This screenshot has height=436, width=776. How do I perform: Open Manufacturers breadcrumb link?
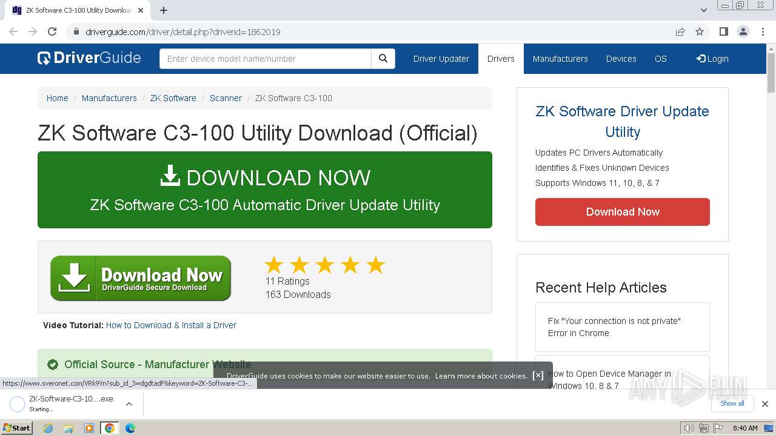(x=109, y=98)
